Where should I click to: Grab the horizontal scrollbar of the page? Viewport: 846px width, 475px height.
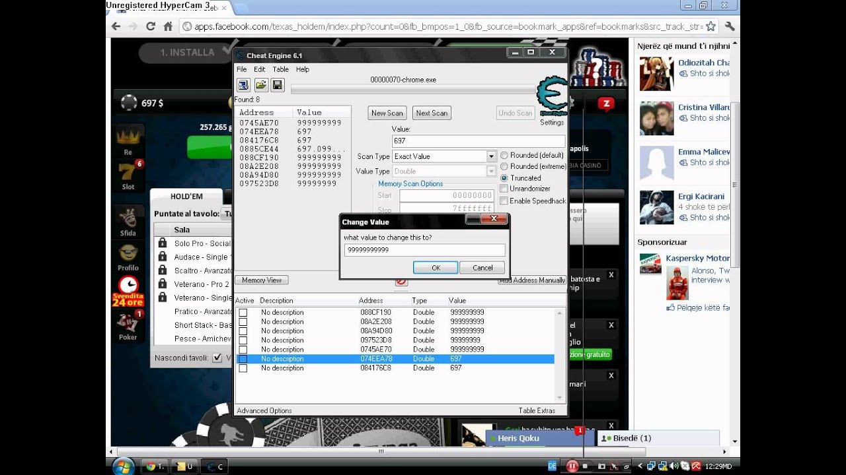click(x=381, y=452)
